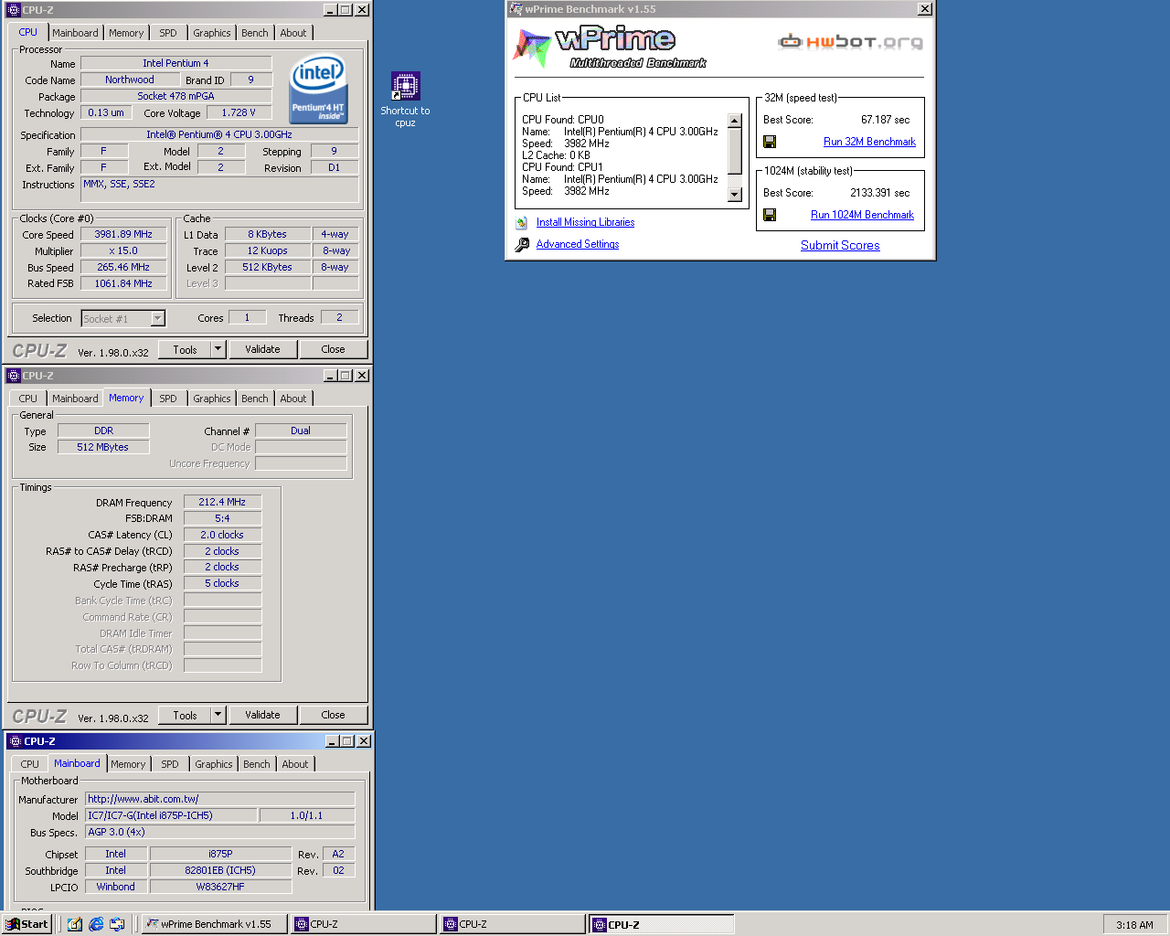The height and width of the screenshot is (936, 1170).
Task: Click the bottom CPU-Z Mainboard window title icon
Action: click(14, 741)
